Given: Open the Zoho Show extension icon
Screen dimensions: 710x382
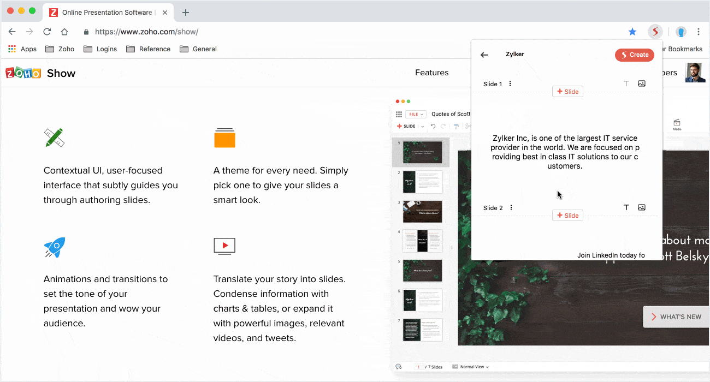Looking at the screenshot, I should (x=655, y=32).
